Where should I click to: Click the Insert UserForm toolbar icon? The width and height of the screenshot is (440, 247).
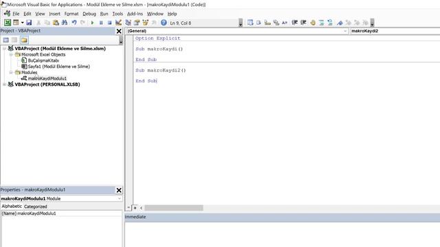(x=16, y=23)
